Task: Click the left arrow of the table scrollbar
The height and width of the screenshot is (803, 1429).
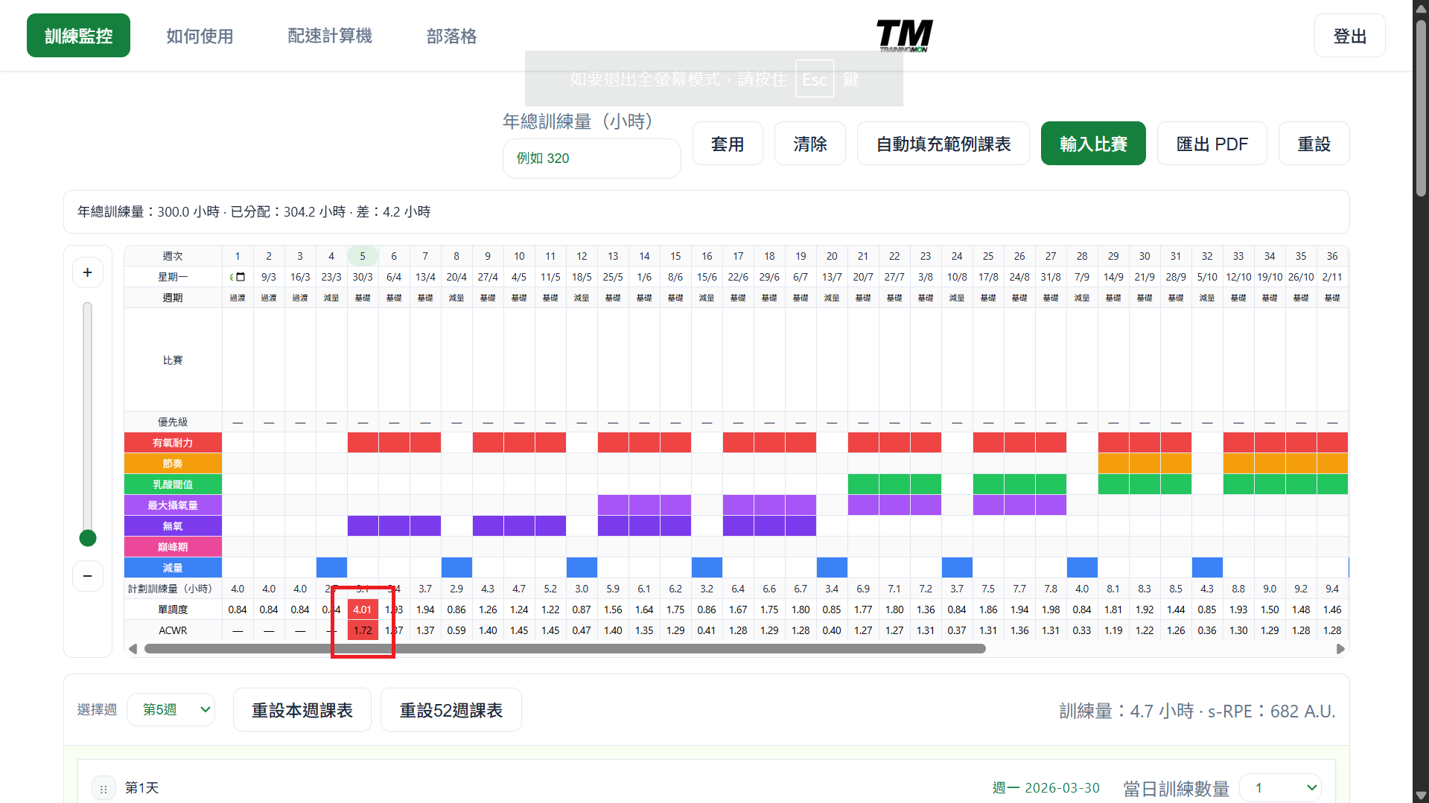Action: point(134,648)
